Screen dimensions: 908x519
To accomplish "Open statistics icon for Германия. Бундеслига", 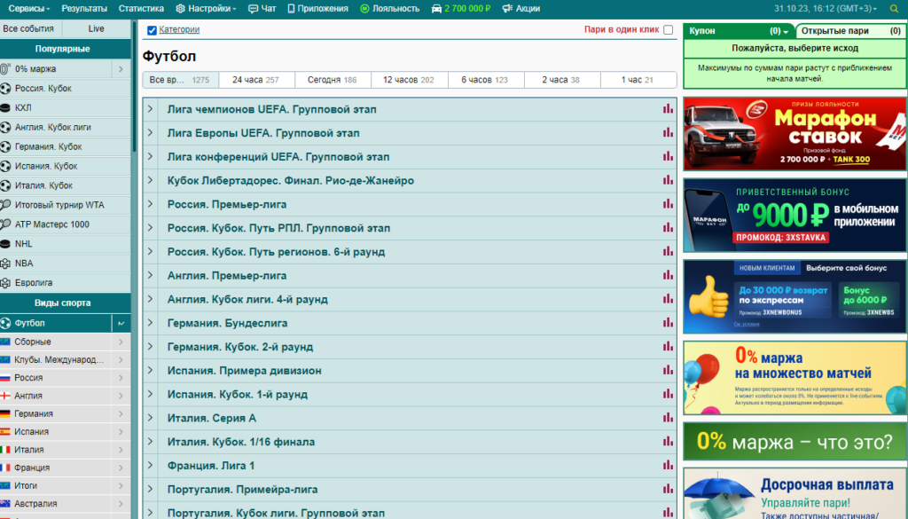I will click(668, 323).
